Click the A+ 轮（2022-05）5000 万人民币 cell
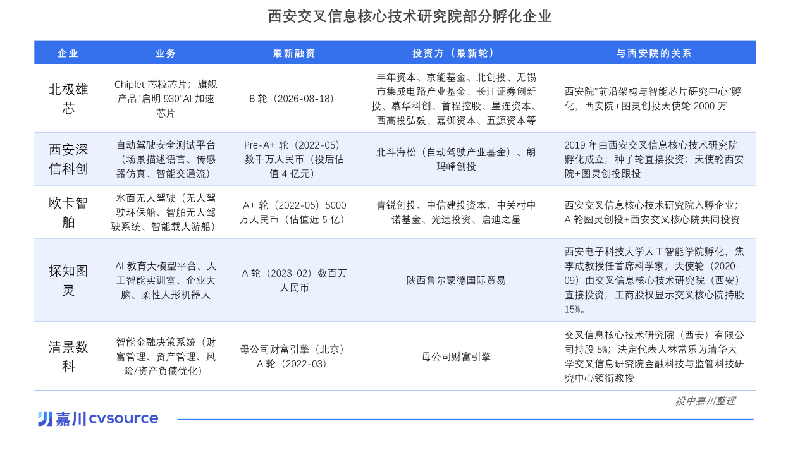Viewport: 800px width, 450px height. (x=294, y=212)
